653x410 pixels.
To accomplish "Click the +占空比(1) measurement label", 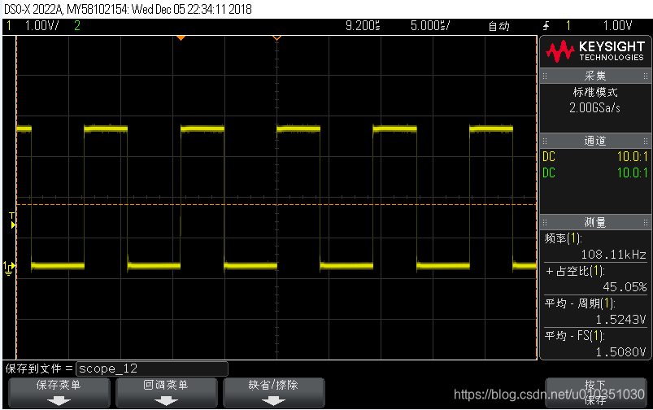I will point(575,271).
